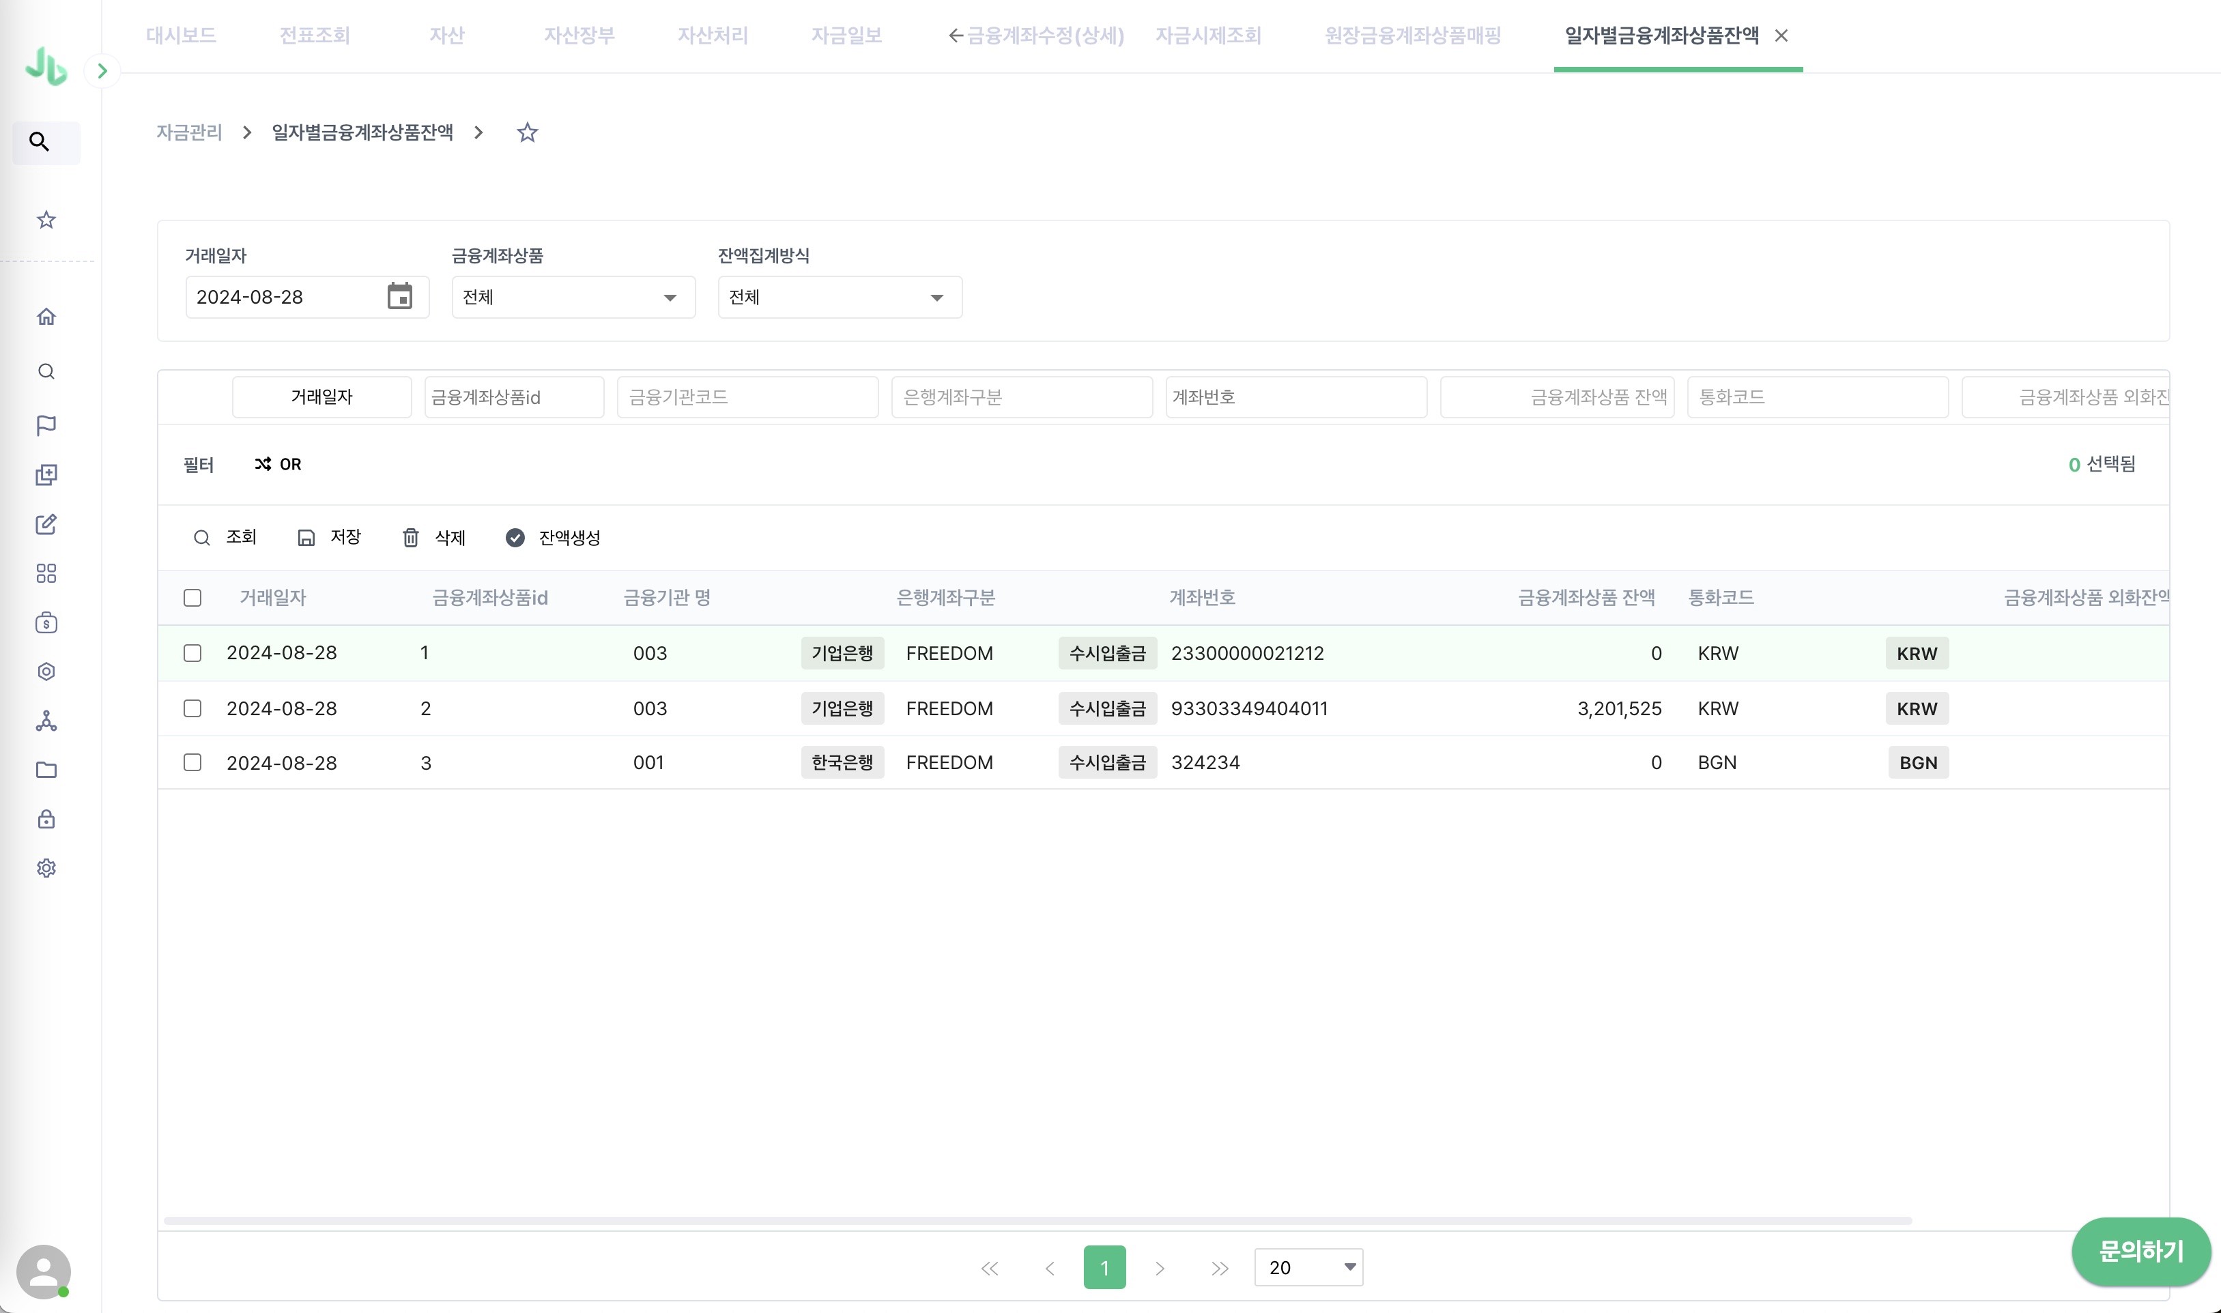
Task: Click the sidebar home icon
Action: [x=46, y=317]
